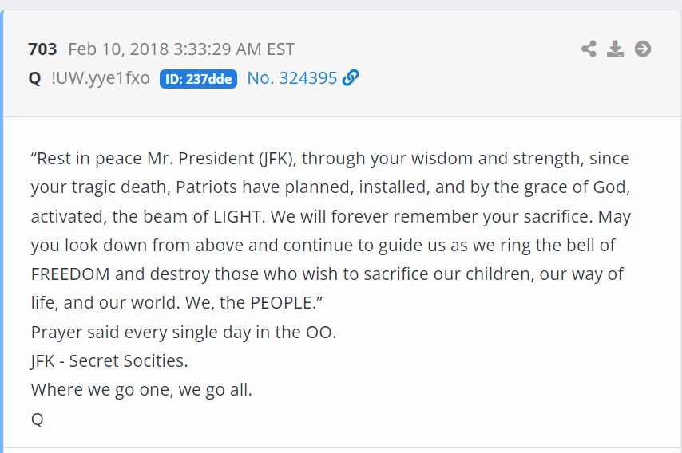This screenshot has height=453, width=682.
Task: Open the post via the circled arrow icon
Action: pos(642,49)
